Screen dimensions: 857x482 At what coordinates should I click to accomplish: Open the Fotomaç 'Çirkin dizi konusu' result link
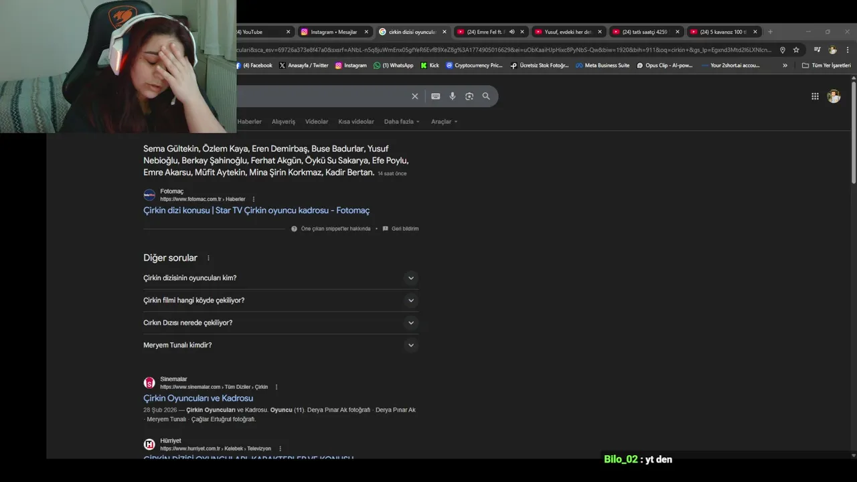[256, 210]
